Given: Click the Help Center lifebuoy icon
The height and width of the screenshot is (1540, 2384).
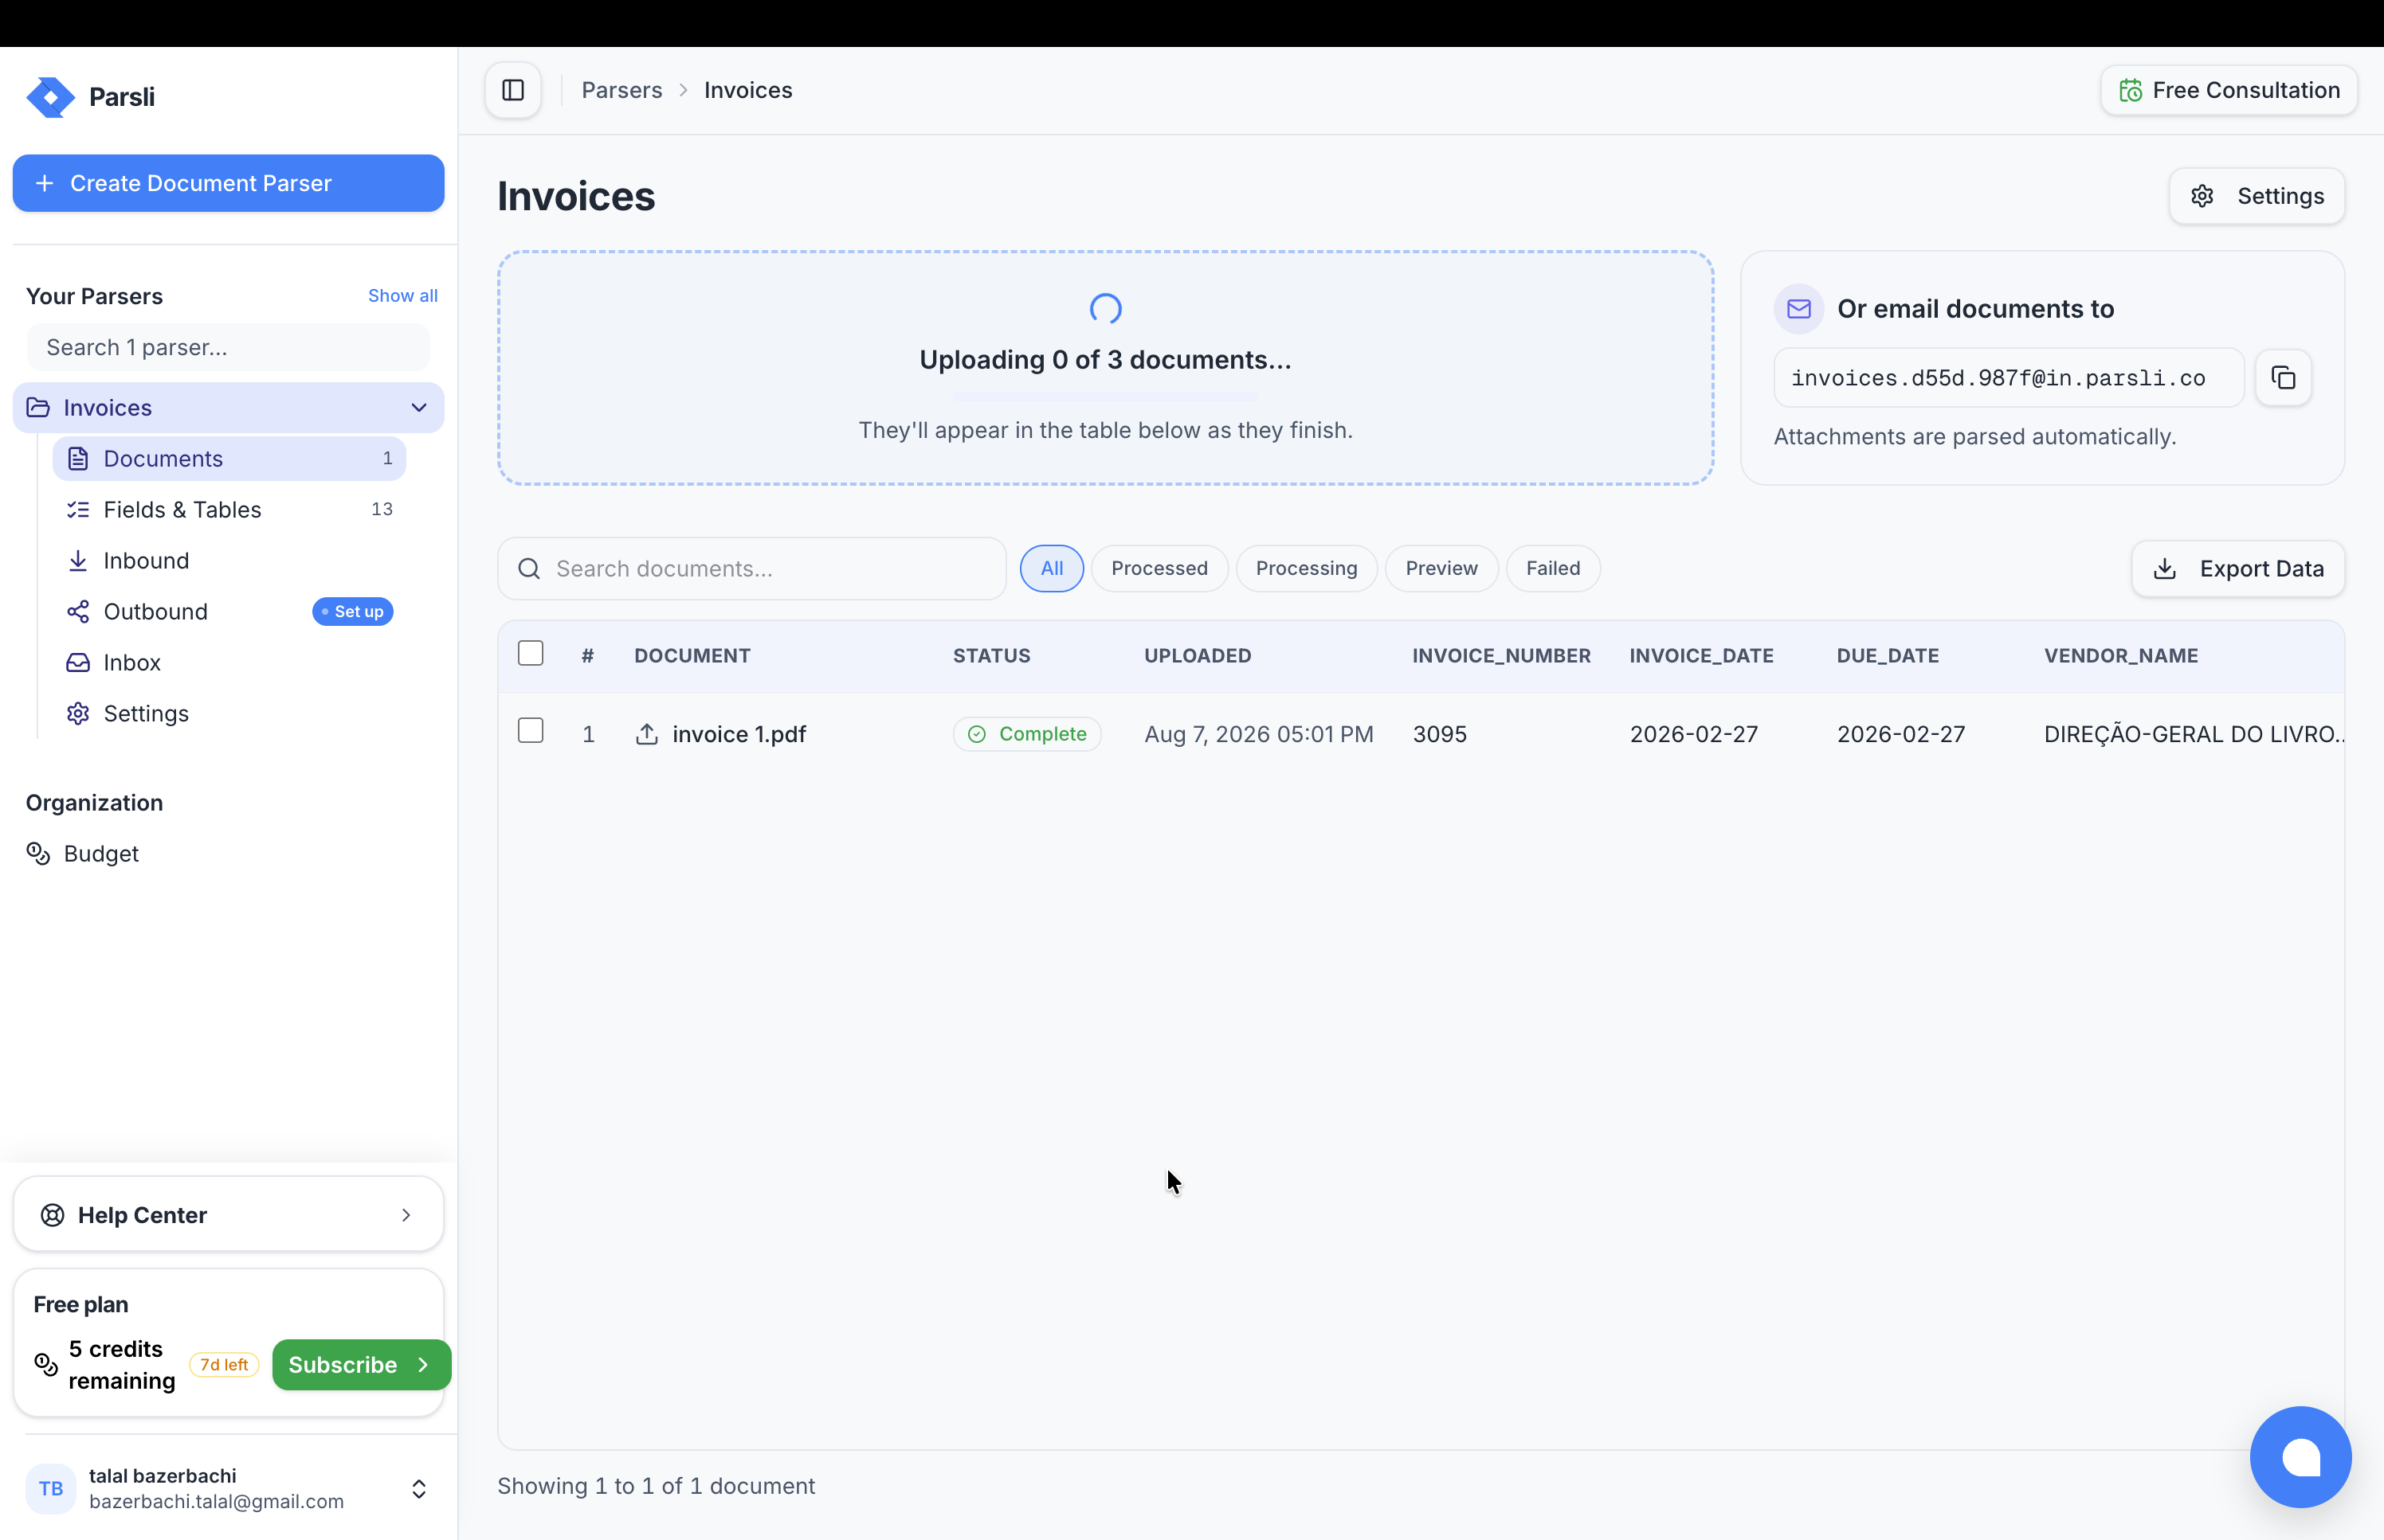Looking at the screenshot, I should tap(52, 1215).
